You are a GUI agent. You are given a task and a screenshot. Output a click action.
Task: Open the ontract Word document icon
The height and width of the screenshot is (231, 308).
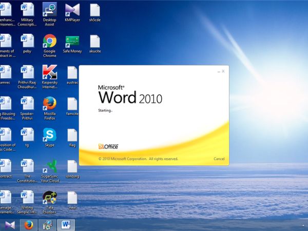tap(6, 169)
